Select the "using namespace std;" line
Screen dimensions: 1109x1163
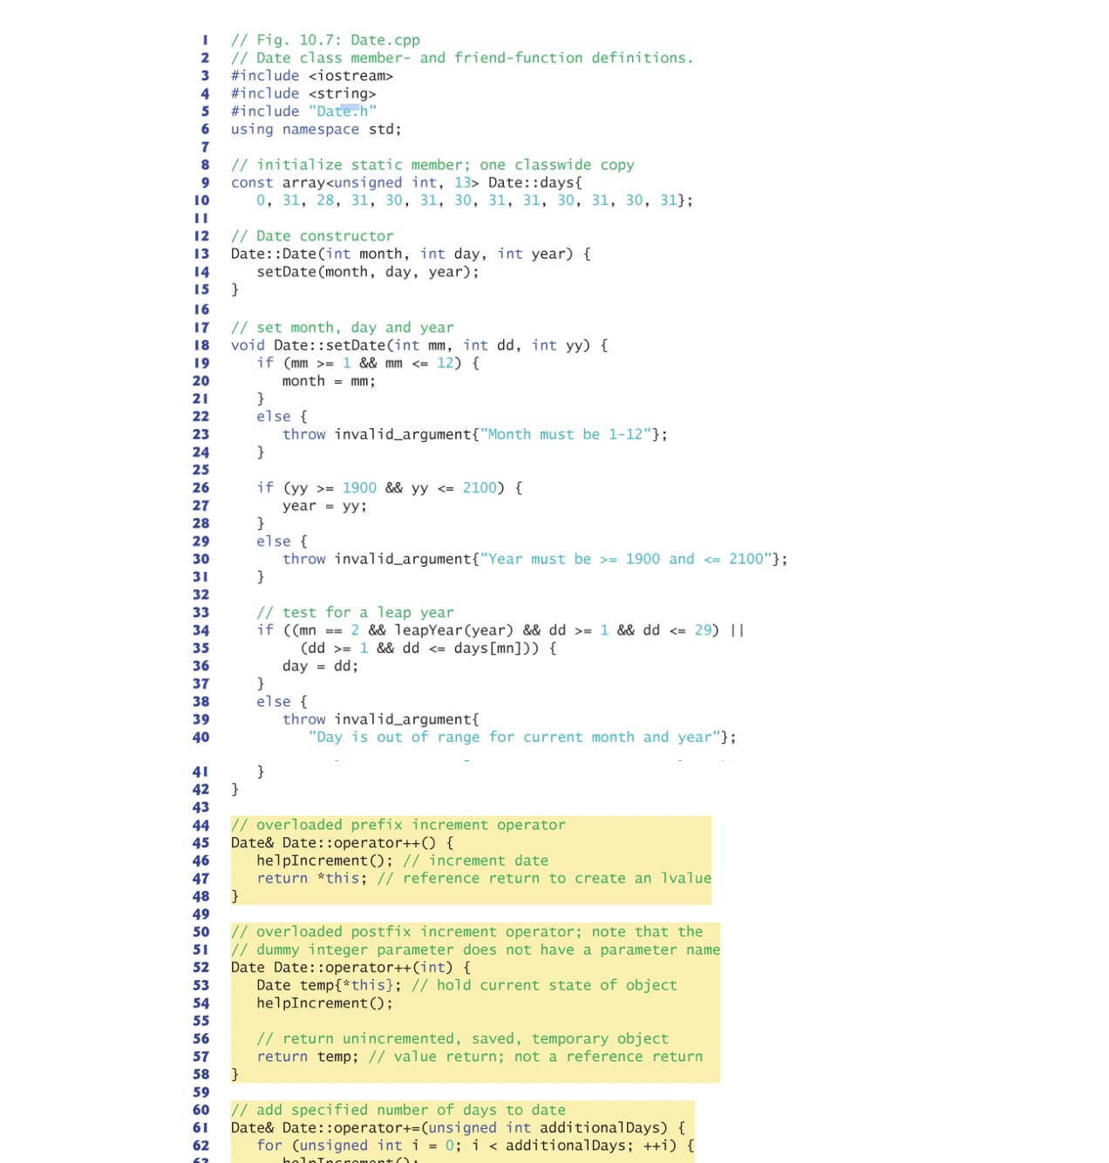316,129
